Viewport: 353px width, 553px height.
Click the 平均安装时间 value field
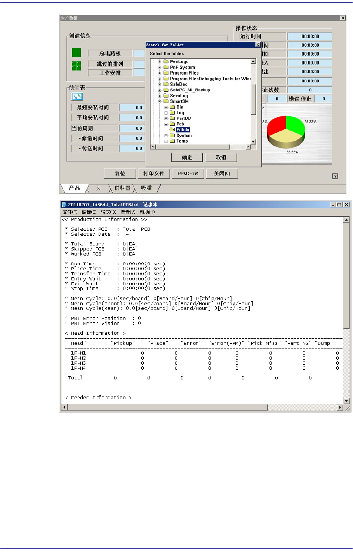[x=132, y=117]
